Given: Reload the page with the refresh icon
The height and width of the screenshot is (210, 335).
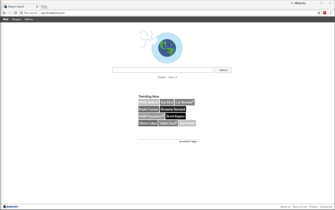Looking at the screenshot, I should pyautogui.click(x=15, y=13).
